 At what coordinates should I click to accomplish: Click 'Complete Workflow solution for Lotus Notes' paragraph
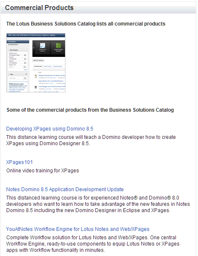pos(93,244)
